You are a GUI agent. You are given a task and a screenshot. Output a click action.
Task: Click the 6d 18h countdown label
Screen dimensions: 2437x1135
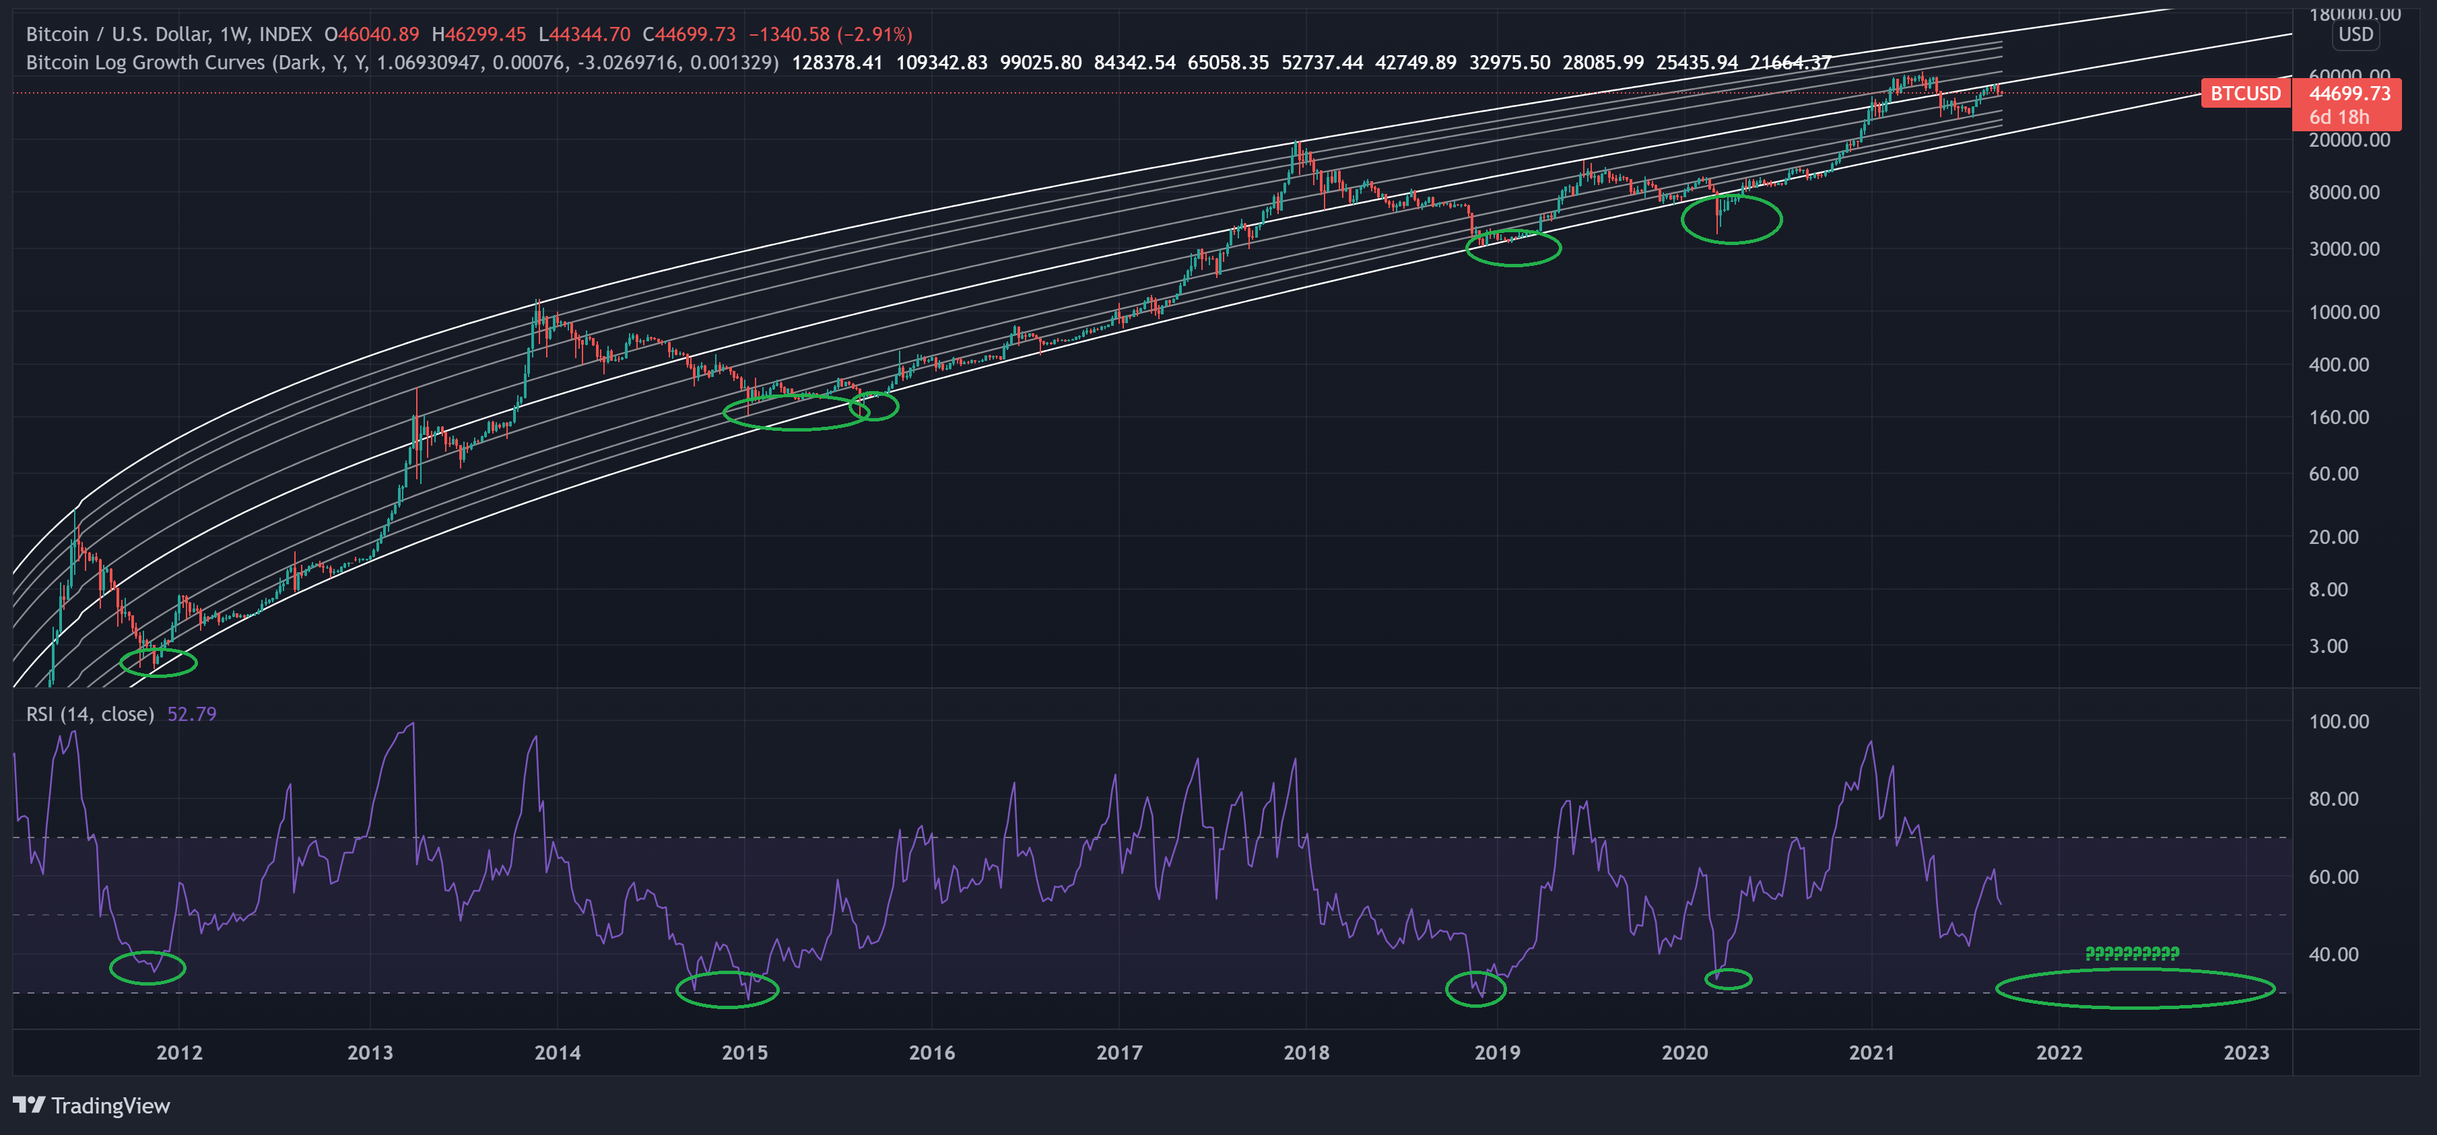click(x=2339, y=117)
